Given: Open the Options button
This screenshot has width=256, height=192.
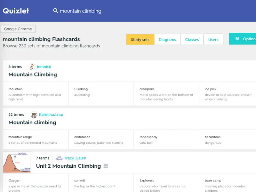Looking at the screenshot, I should point(243,39).
